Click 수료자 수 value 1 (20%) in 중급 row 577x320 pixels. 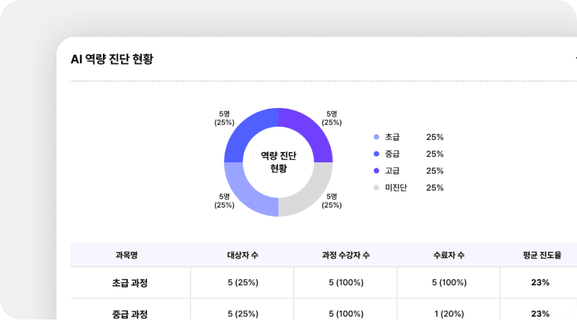coord(449,313)
